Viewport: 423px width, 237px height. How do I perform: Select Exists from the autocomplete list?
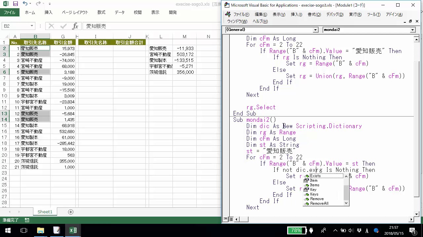coord(315,176)
